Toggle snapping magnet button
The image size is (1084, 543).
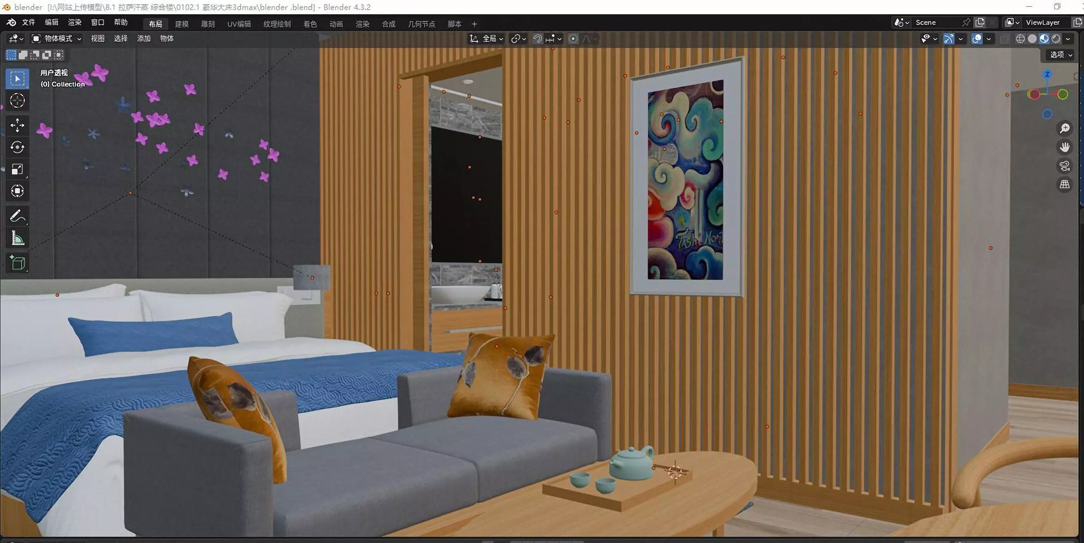pyautogui.click(x=537, y=39)
